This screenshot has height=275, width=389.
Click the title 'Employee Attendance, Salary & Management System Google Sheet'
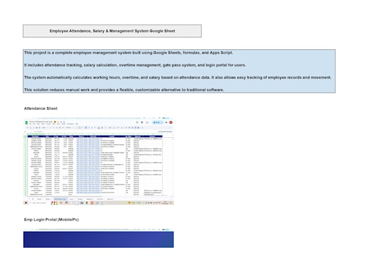point(112,31)
